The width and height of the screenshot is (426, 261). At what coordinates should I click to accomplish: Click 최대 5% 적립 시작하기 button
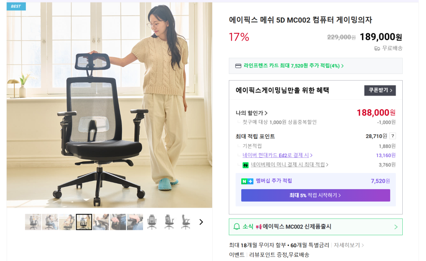click(315, 195)
